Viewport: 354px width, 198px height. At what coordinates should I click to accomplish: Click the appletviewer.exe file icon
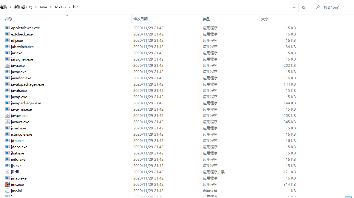pyautogui.click(x=7, y=28)
